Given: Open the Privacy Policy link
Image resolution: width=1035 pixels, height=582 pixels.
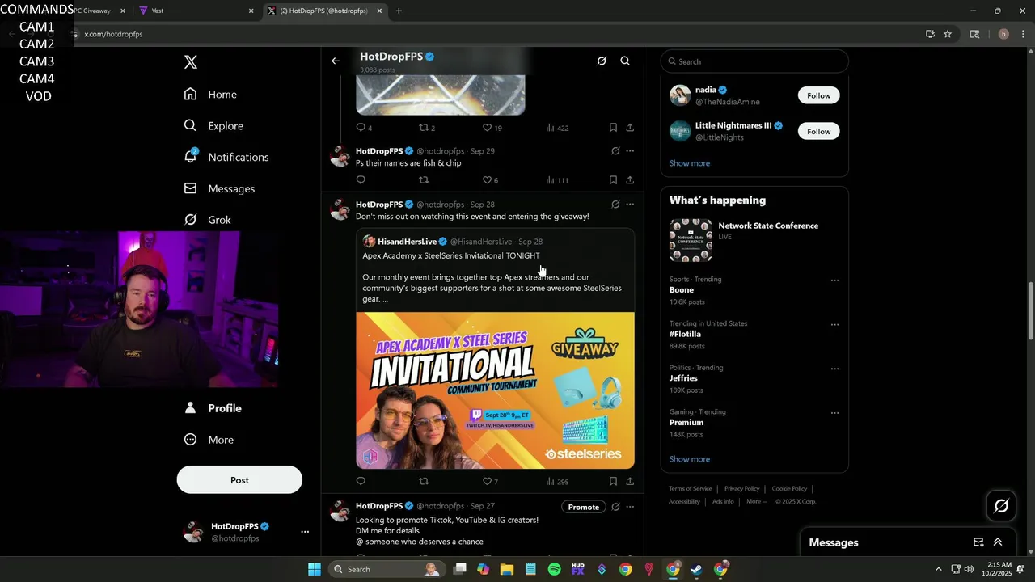Looking at the screenshot, I should 741,489.
